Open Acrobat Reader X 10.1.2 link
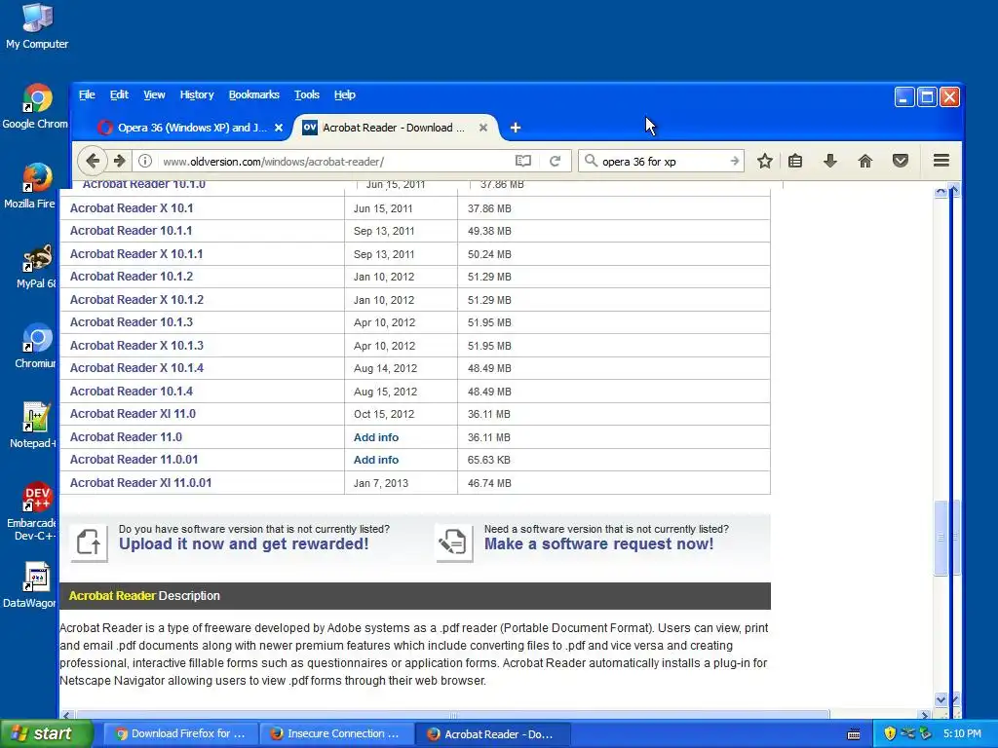 coord(136,300)
